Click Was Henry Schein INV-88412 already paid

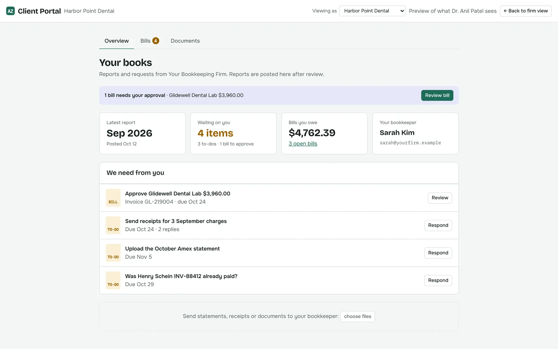181,276
